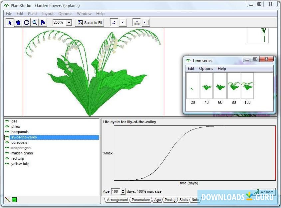Toggle the left panel layout option on toolbar

[137, 22]
